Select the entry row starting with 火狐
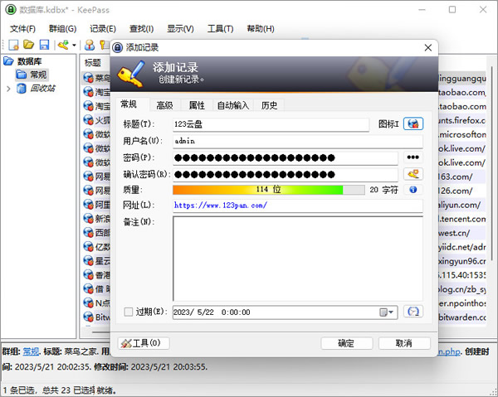 (x=97, y=120)
